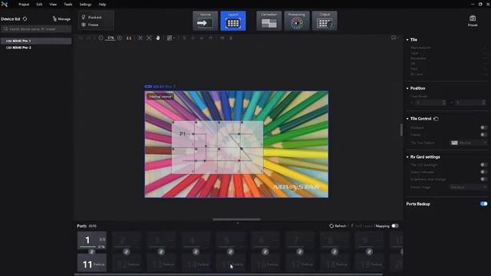The width and height of the screenshot is (491, 276).
Task: Click the X coordinate field
Action: tap(430, 103)
